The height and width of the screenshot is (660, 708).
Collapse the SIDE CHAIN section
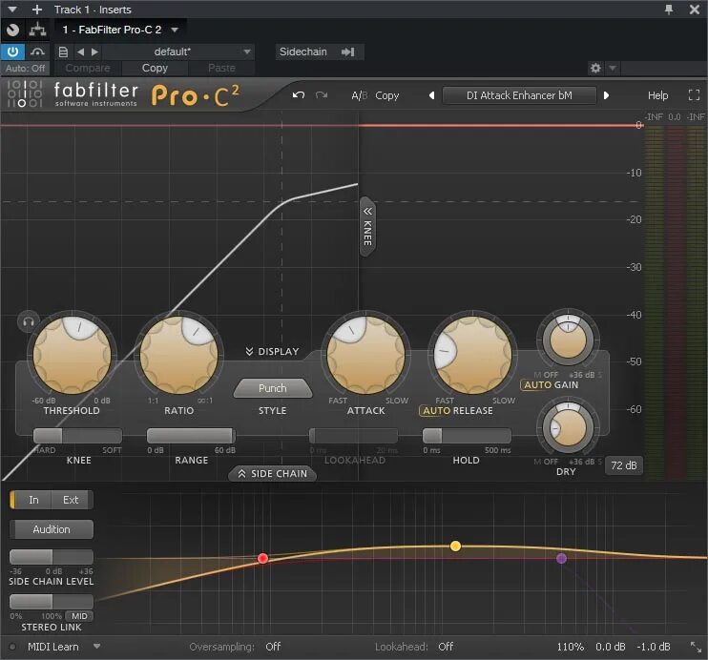(272, 474)
